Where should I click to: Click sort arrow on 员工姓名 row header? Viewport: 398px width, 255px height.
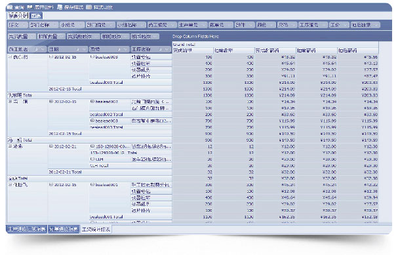(x=37, y=49)
